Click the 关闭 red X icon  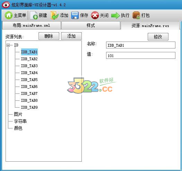point(95,15)
